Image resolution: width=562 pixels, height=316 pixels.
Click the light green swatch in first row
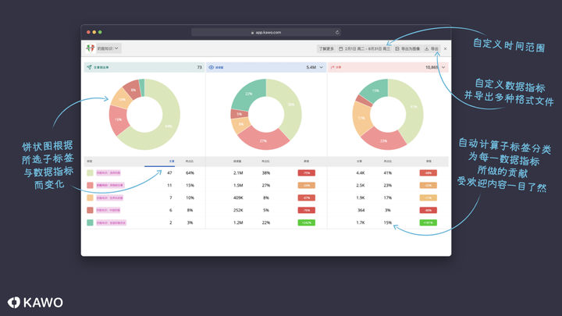pyautogui.click(x=90, y=172)
